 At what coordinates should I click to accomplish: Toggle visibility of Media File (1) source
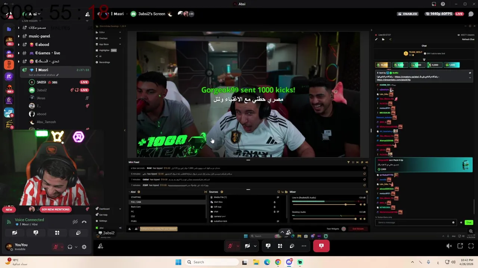coord(278,197)
